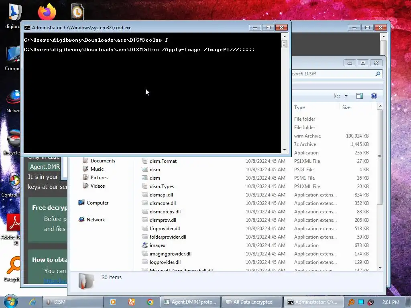411x308 pixels.
Task: Toggle the Explorer preview pane icon
Action: 360,96
